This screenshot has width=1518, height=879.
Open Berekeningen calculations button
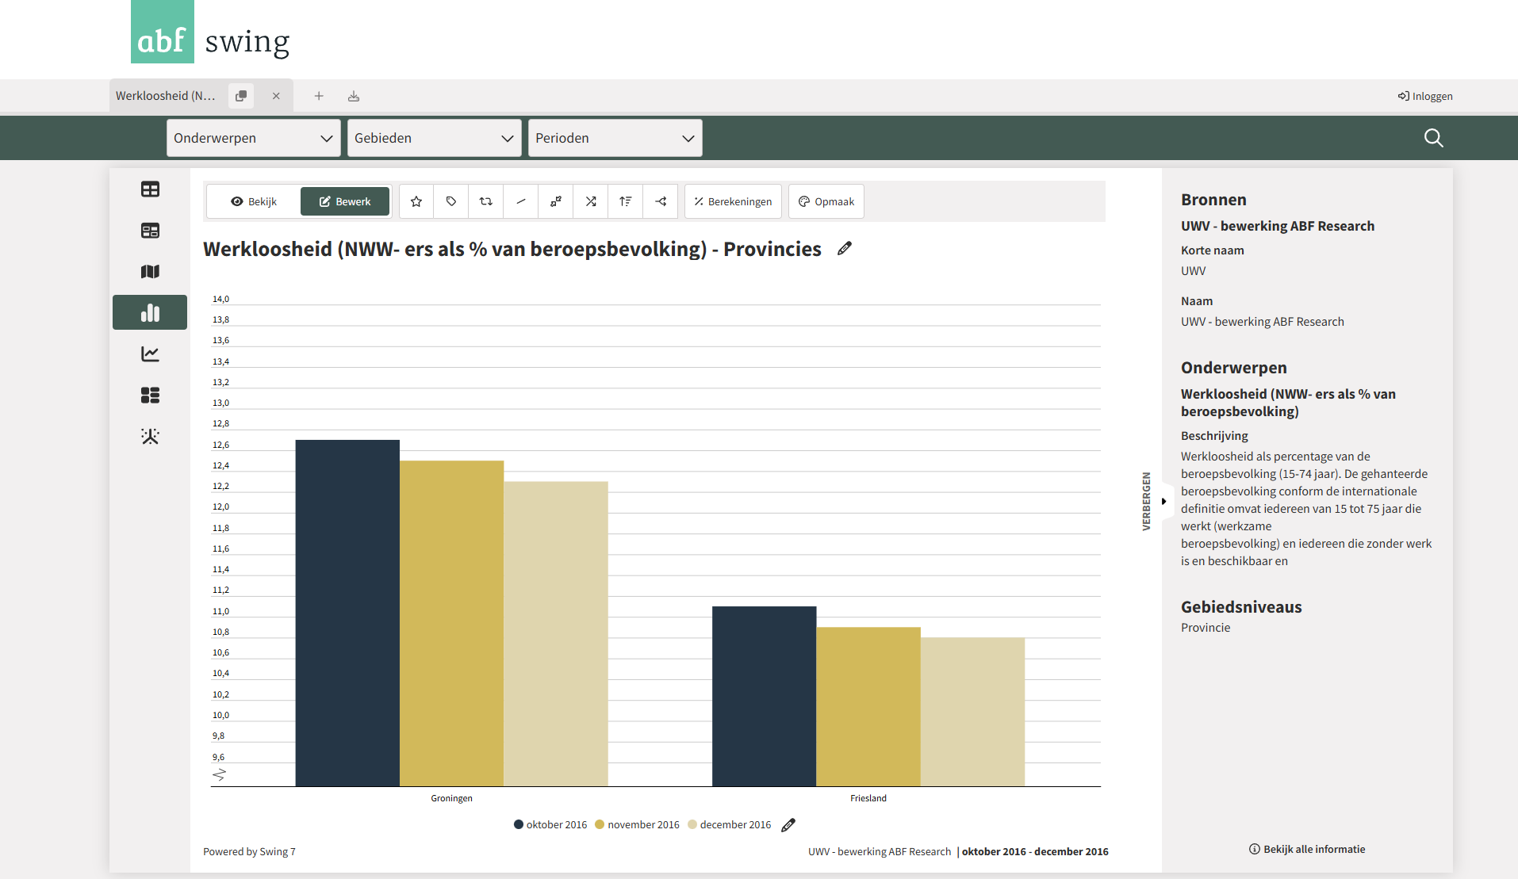click(x=733, y=201)
